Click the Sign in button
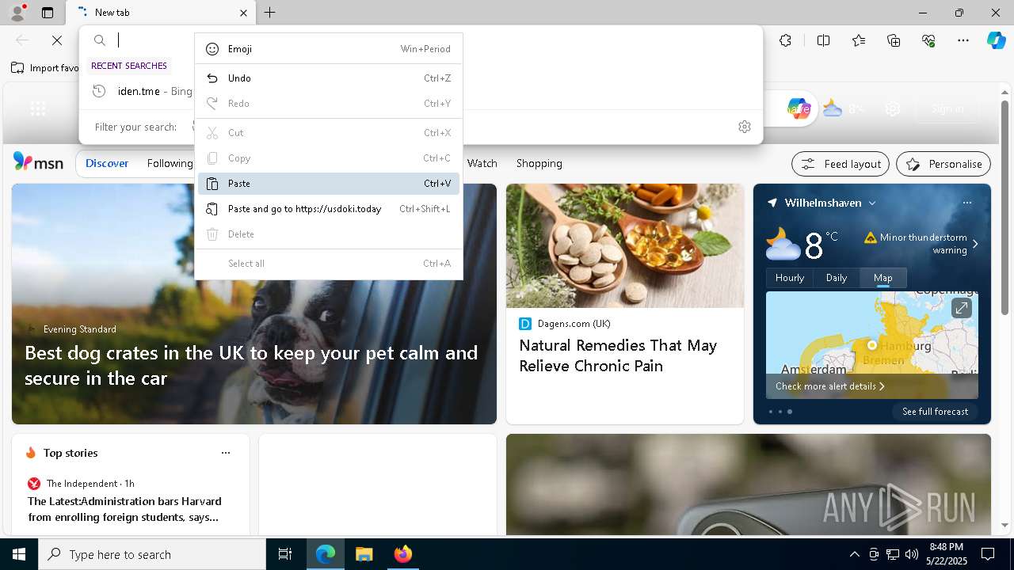This screenshot has width=1014, height=570. (947, 108)
